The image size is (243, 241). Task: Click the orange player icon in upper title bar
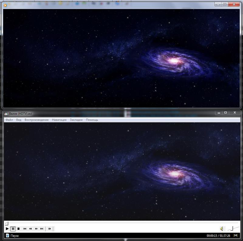(5, 5)
